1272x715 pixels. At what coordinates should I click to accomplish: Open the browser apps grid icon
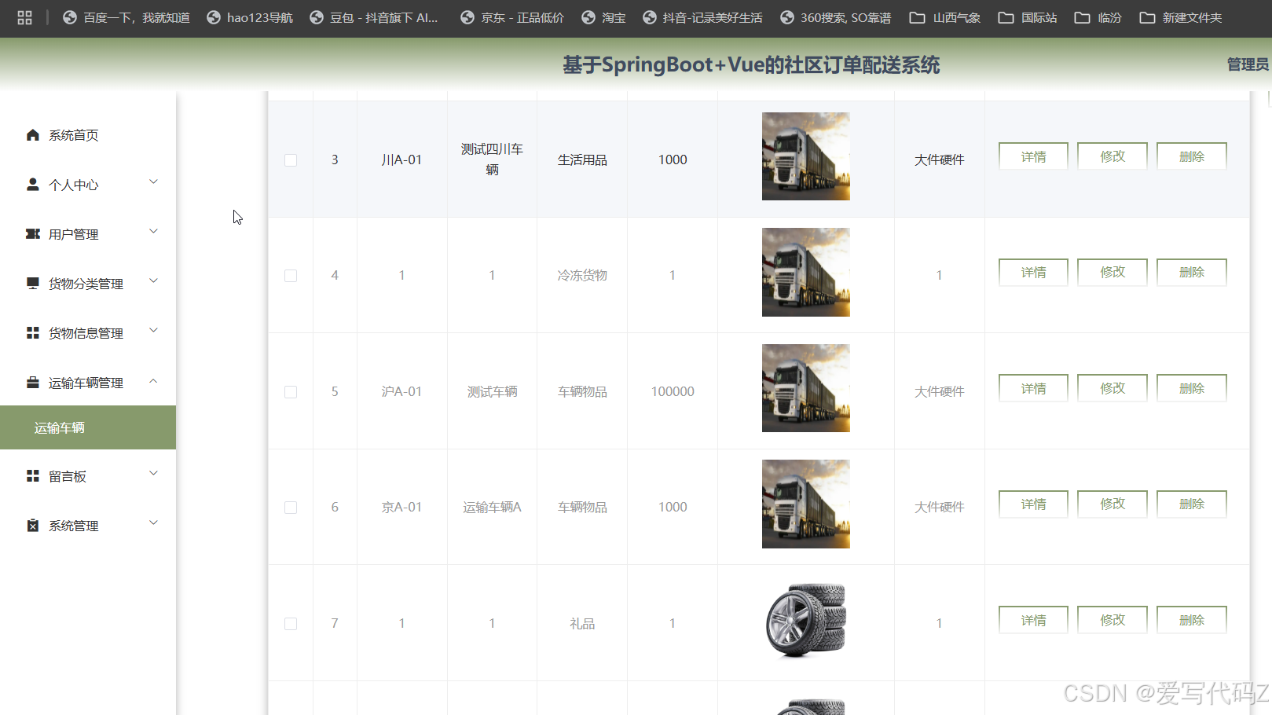click(x=24, y=17)
